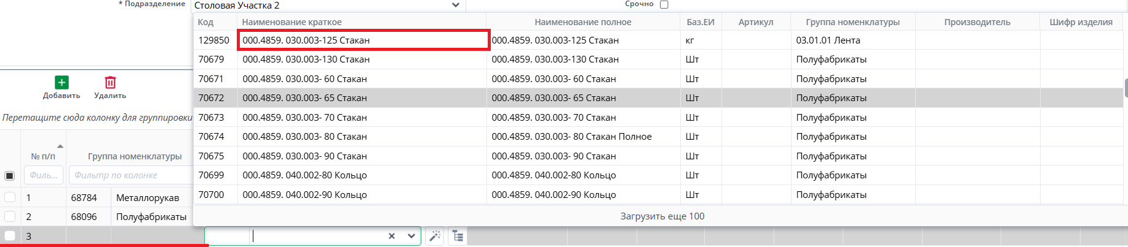Click the Наименование краткое column header
Image resolution: width=1128 pixels, height=247 pixels.
pos(292,22)
